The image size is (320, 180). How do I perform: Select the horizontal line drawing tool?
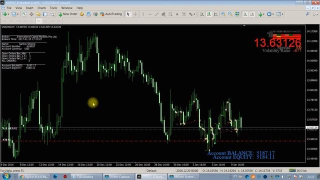click(x=150, y=14)
